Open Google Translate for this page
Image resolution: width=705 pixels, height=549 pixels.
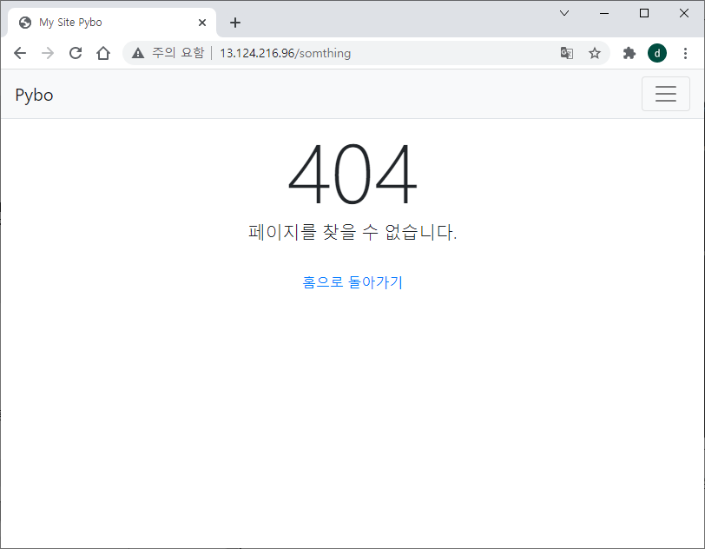(x=566, y=53)
